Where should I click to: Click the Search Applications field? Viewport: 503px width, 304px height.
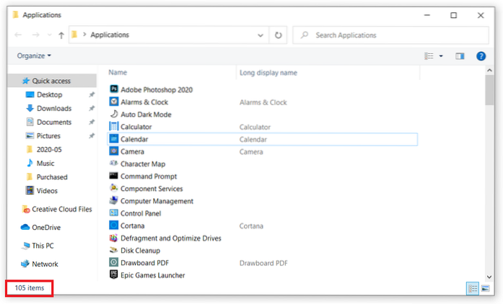(390, 35)
